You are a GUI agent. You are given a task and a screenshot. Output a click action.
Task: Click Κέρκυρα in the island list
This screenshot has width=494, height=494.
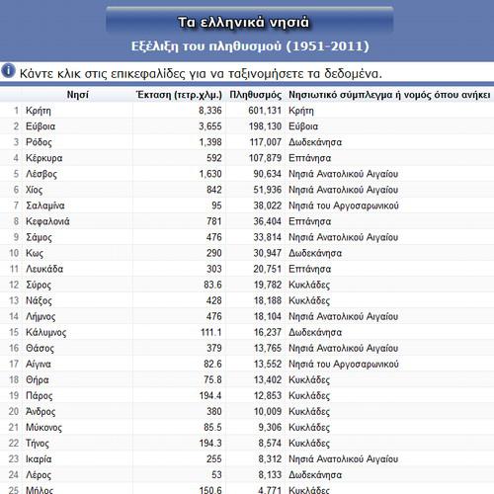pyautogui.click(x=44, y=158)
